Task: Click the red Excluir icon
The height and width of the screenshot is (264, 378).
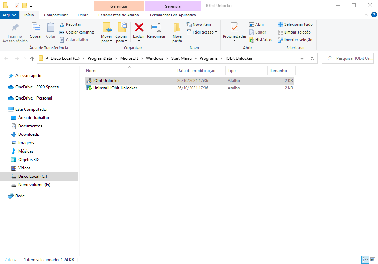Action: 139,27
